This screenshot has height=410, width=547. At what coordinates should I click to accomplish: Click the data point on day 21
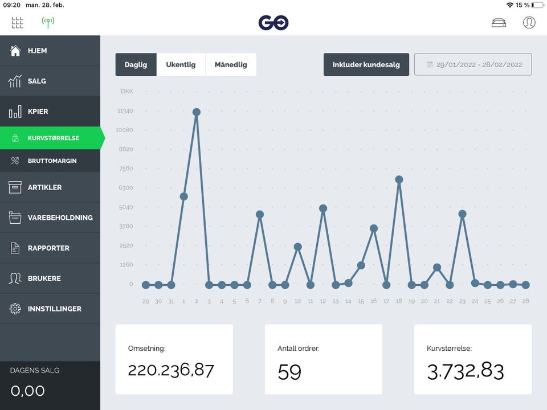[x=437, y=268]
